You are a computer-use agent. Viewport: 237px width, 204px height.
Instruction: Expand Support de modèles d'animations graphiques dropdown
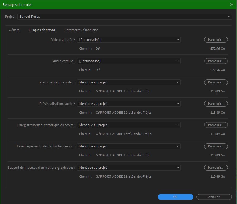(x=129, y=168)
